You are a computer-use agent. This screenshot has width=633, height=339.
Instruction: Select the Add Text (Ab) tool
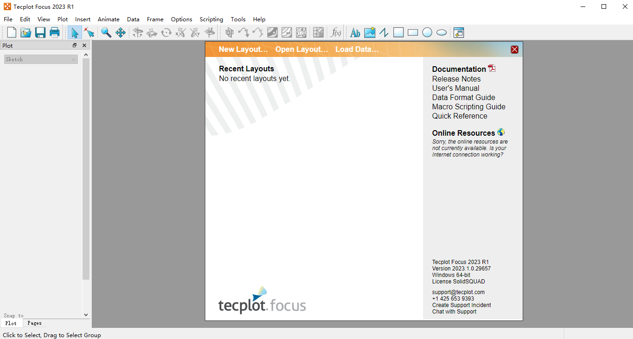click(355, 32)
